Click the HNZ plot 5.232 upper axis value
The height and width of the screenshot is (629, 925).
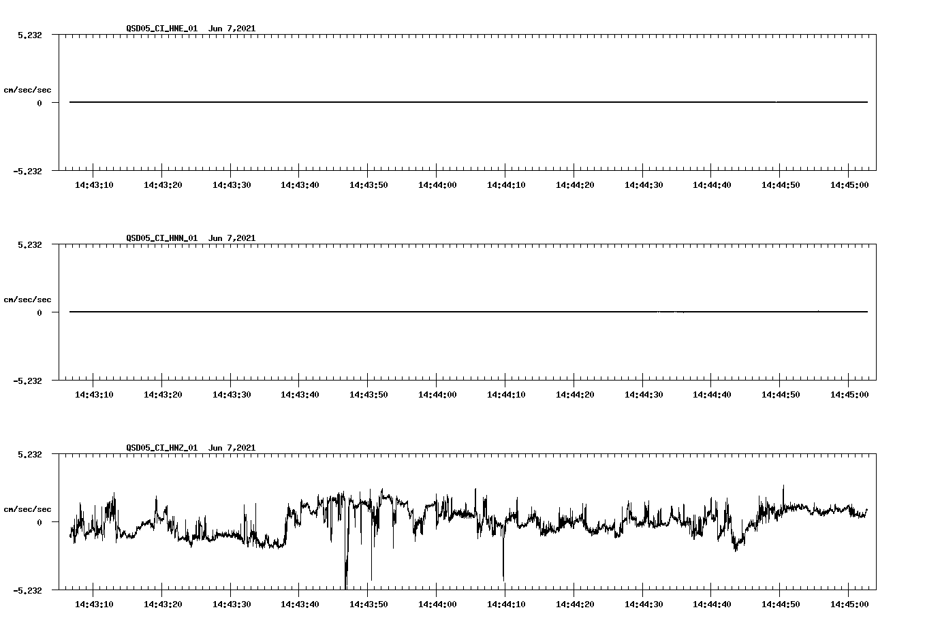[x=29, y=454]
